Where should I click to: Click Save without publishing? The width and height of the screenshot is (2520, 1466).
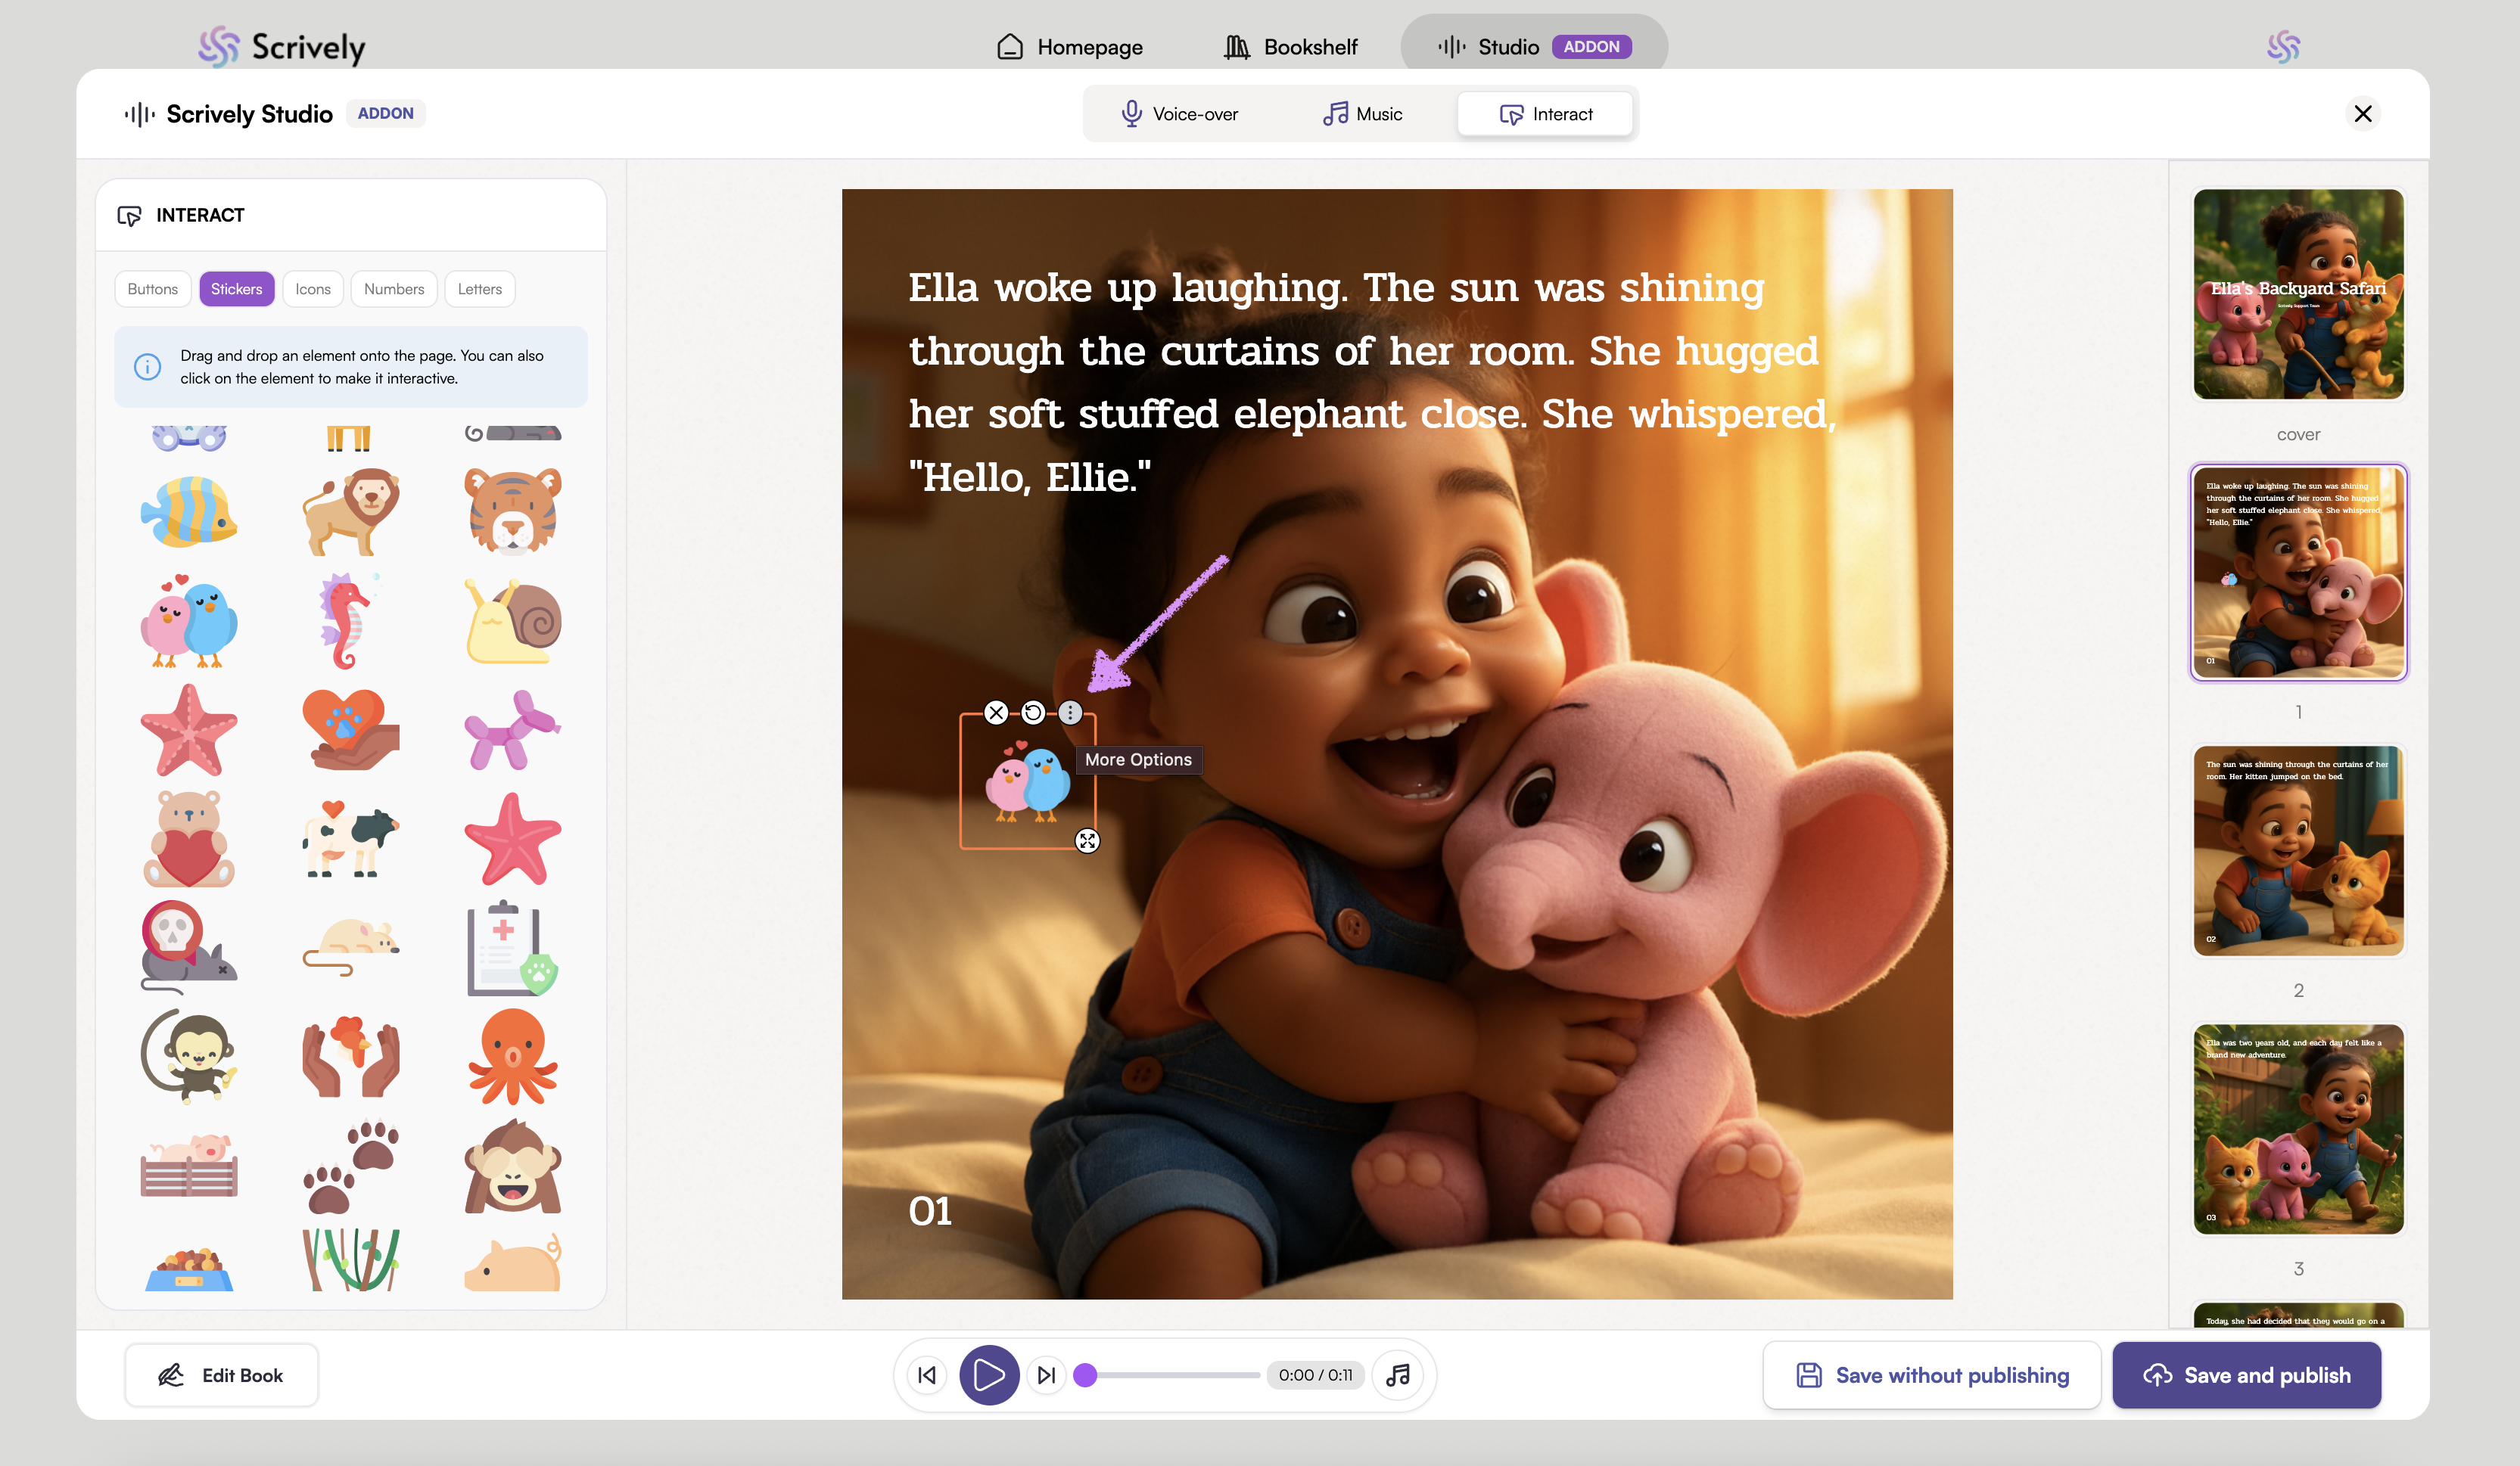1932,1375
